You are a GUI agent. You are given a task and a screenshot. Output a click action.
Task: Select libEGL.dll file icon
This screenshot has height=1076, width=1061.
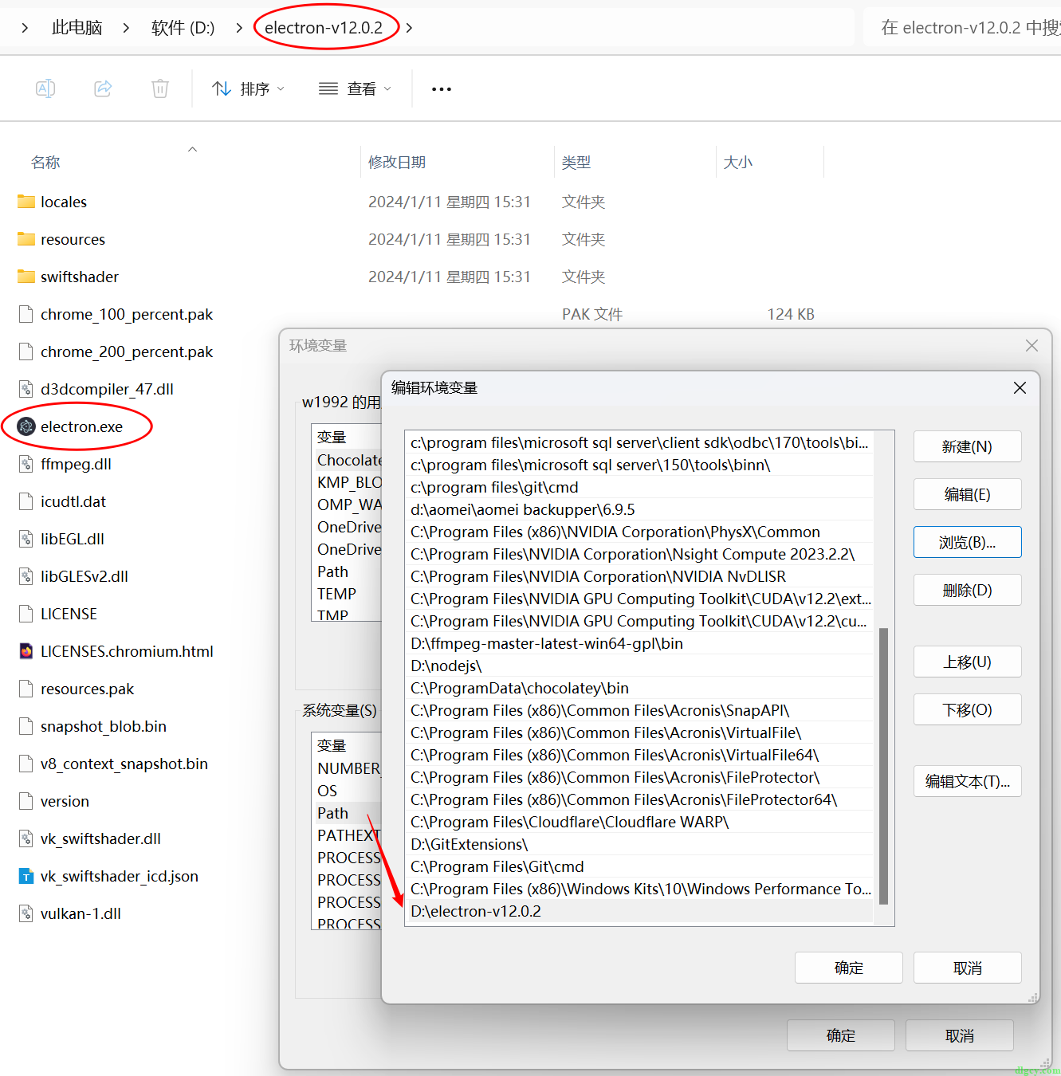tap(26, 539)
